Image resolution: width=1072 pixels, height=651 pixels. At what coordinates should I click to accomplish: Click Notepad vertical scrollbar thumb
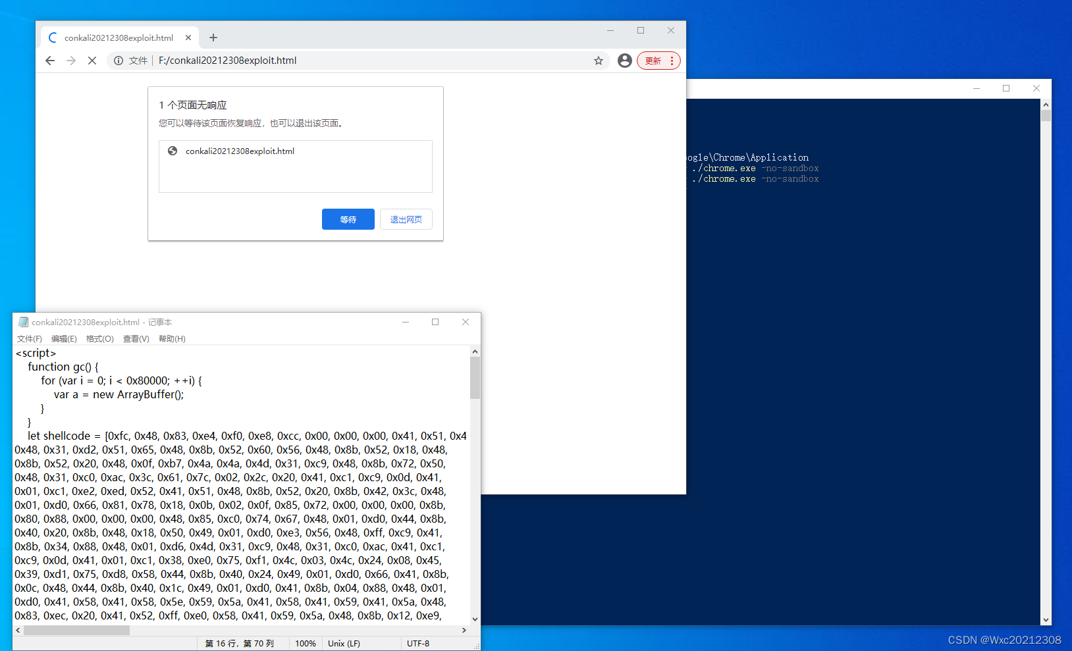point(475,378)
